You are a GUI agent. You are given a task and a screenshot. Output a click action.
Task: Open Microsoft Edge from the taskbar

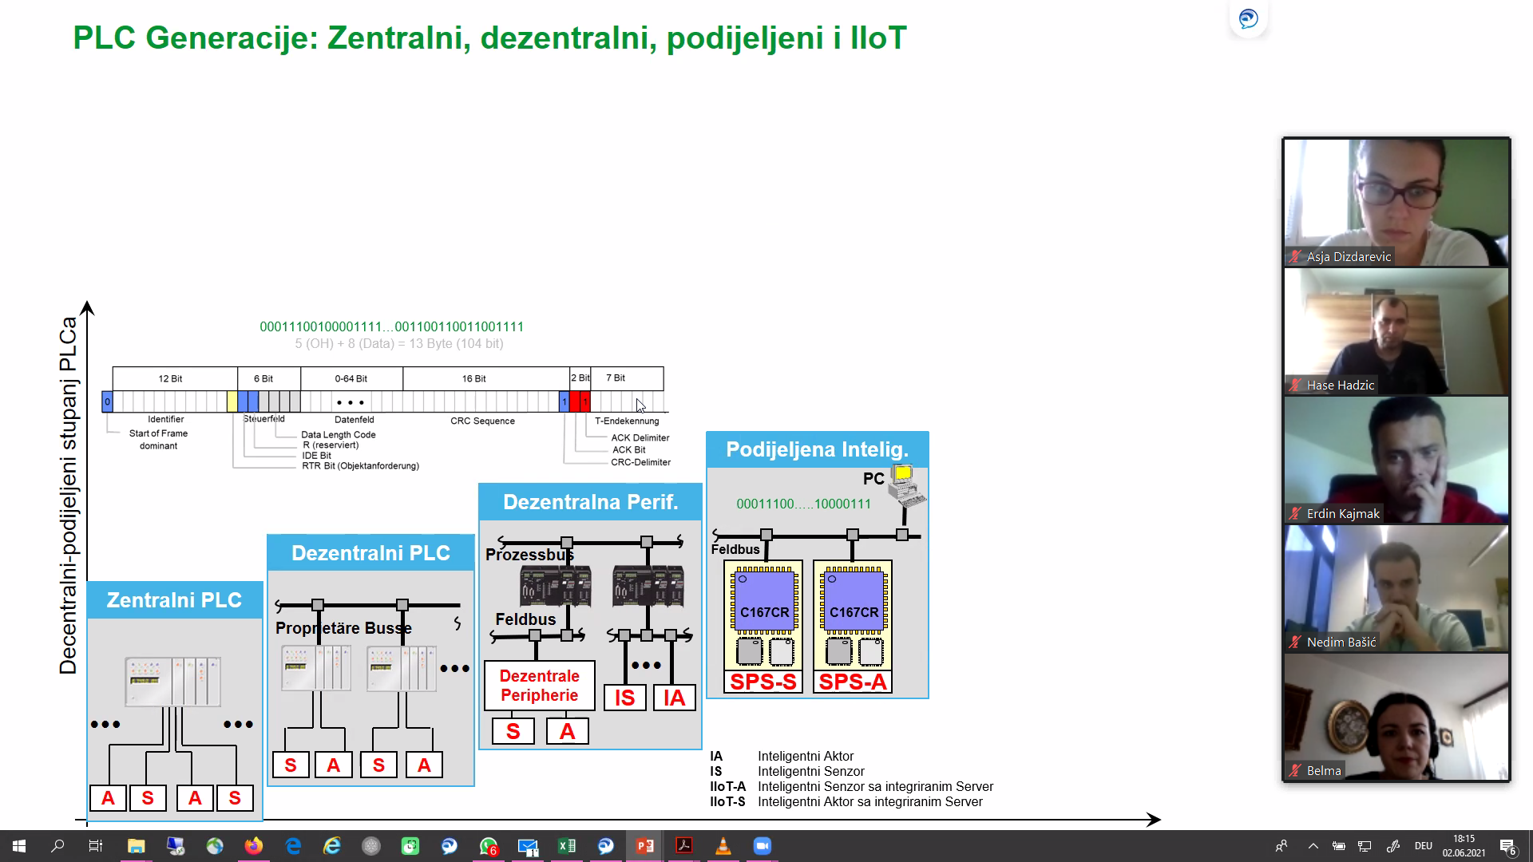pos(293,846)
